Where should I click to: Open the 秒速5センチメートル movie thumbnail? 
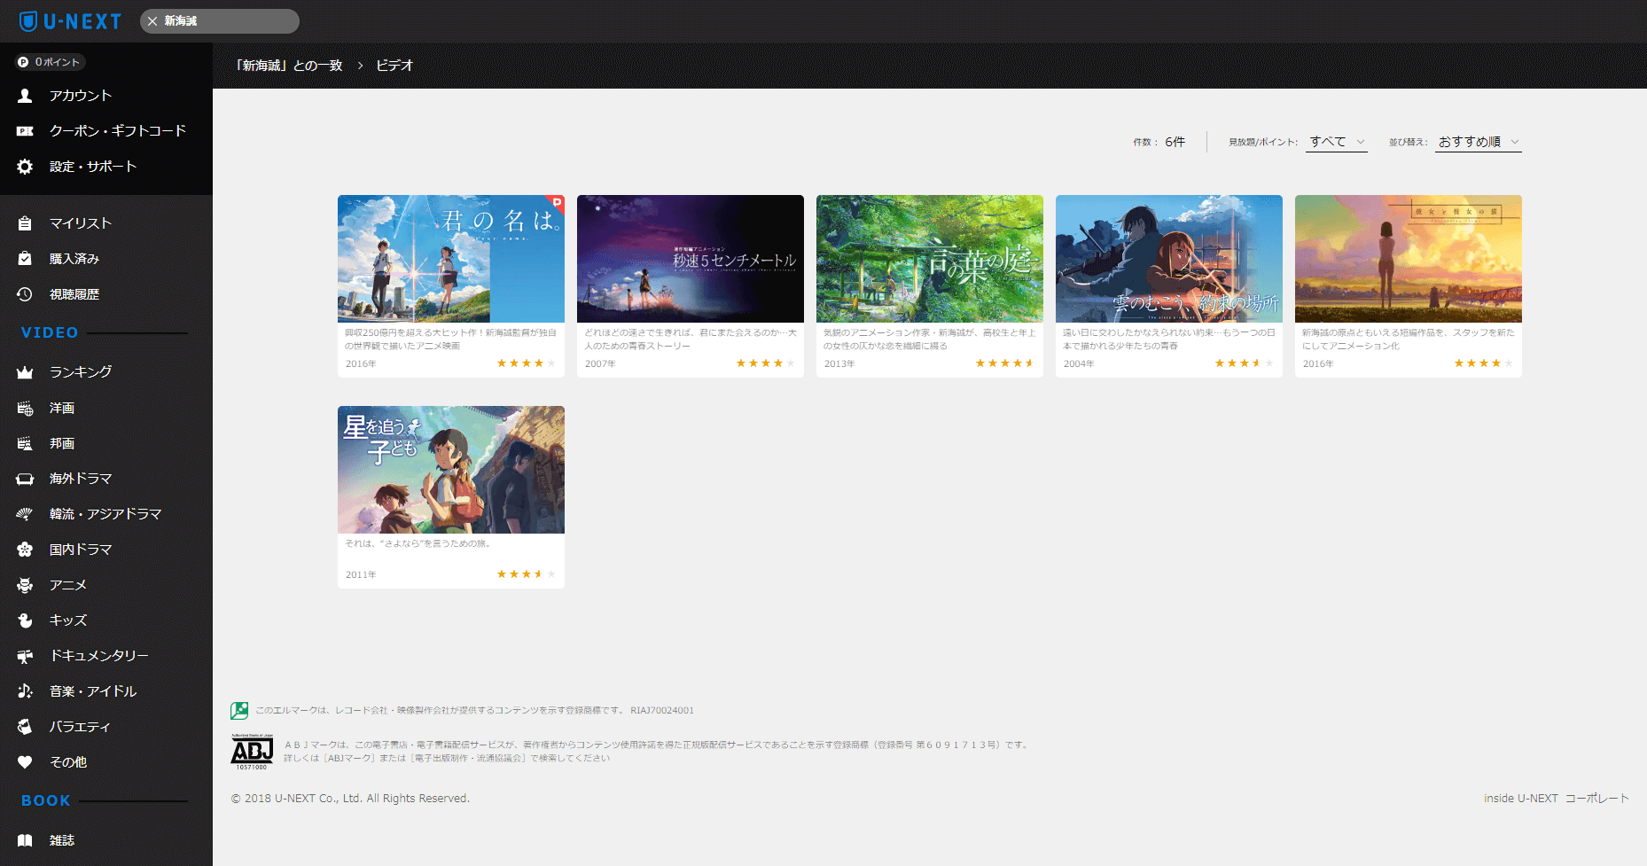691,259
